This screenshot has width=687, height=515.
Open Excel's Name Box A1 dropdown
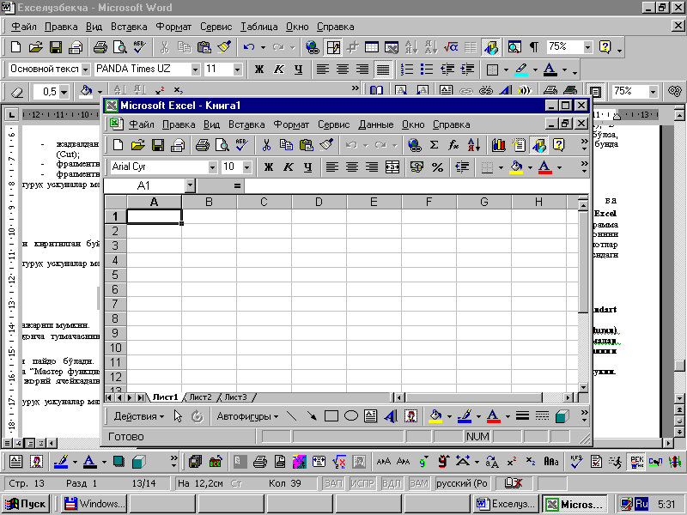tap(190, 185)
